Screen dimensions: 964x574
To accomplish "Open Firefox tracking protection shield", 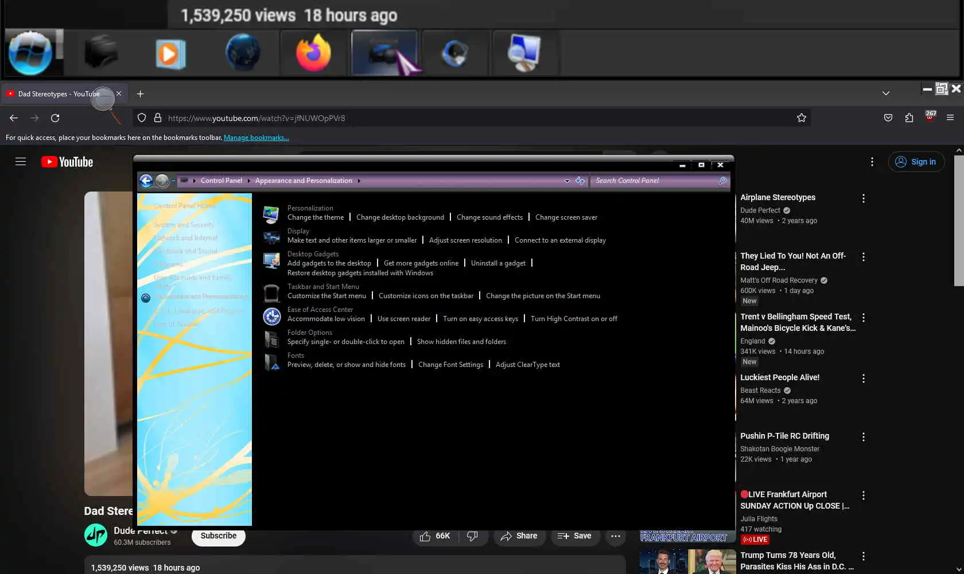I will (x=142, y=118).
